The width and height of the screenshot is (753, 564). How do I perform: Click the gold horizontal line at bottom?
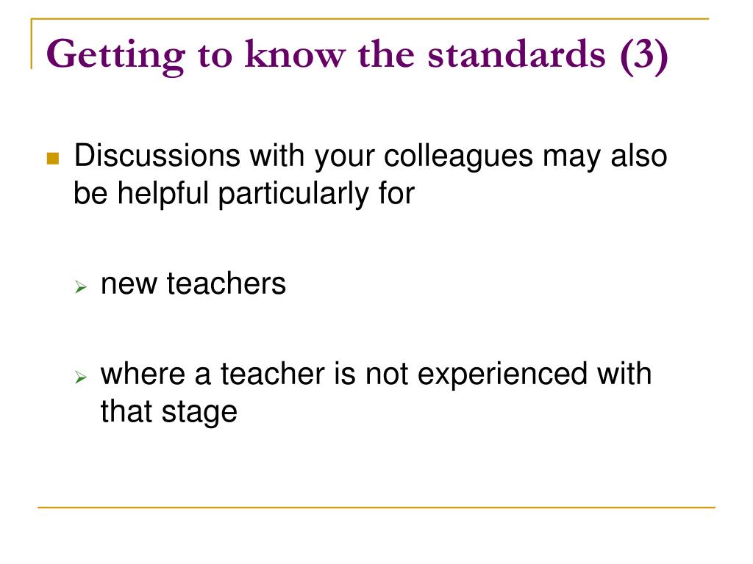point(376,507)
